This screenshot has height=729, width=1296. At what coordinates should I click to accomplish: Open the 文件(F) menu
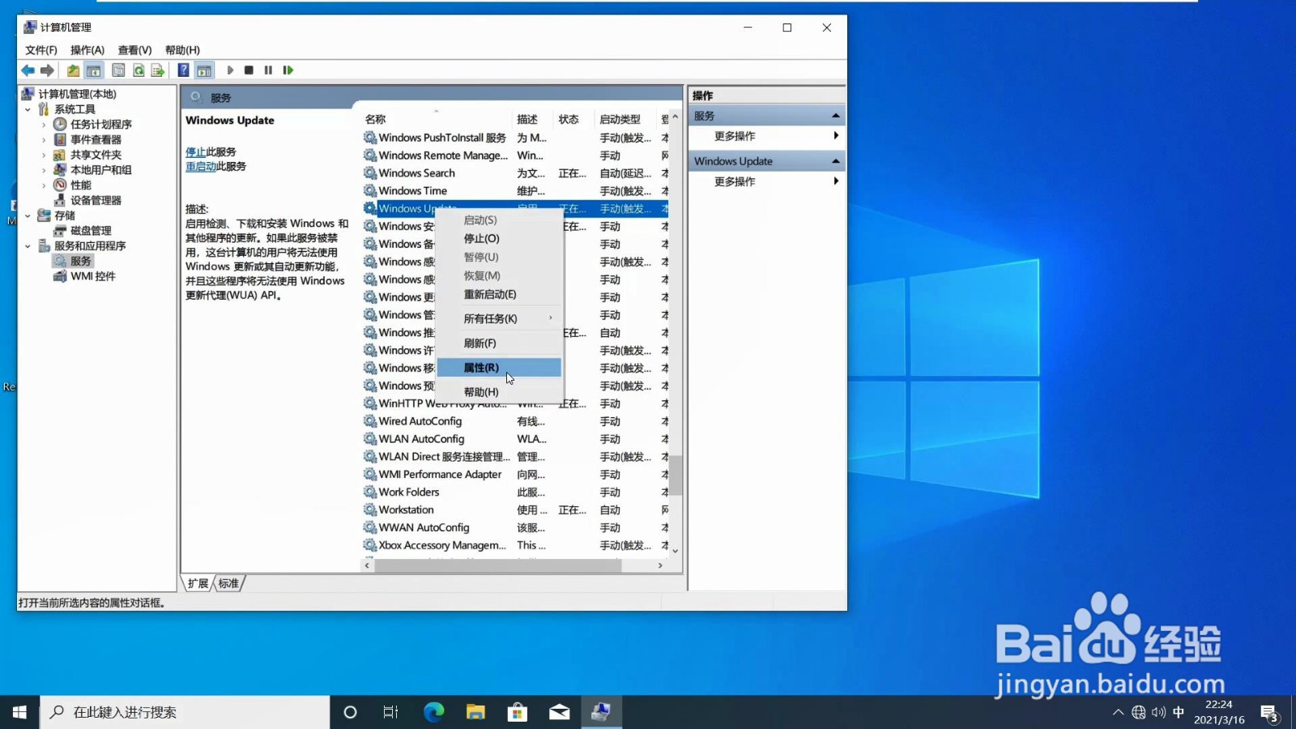pos(40,50)
